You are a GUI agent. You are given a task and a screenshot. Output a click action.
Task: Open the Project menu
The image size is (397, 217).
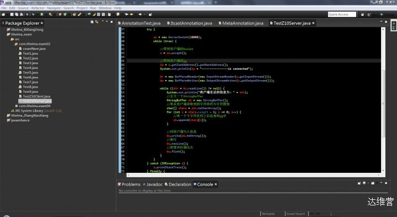[82, 8]
